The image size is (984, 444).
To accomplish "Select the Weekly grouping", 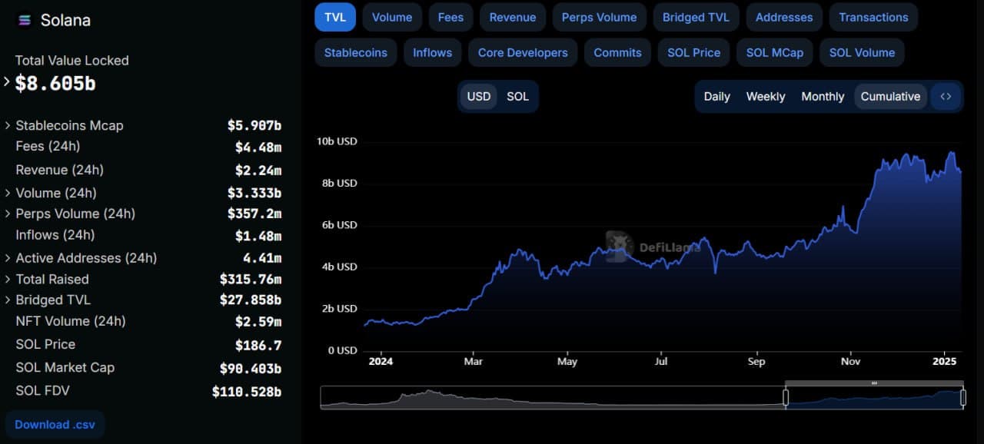I will pos(766,97).
